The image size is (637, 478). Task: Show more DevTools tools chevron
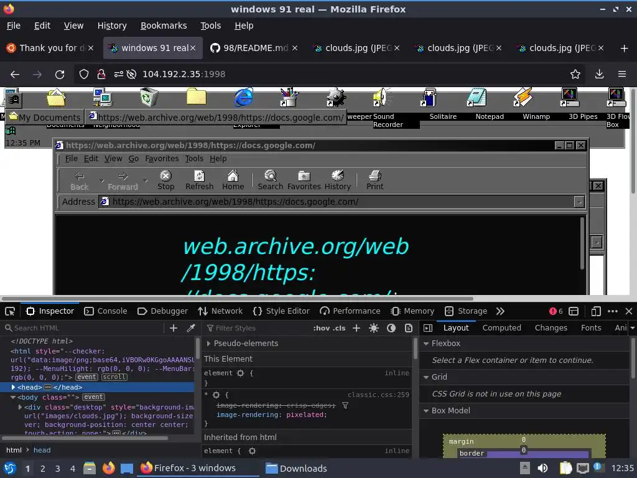500,311
